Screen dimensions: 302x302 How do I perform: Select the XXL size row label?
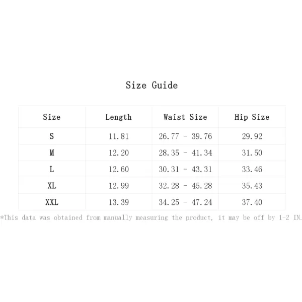[52, 202]
